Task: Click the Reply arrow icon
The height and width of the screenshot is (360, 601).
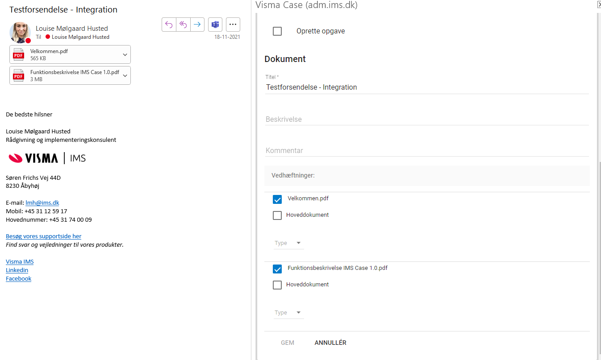Action: [169, 25]
